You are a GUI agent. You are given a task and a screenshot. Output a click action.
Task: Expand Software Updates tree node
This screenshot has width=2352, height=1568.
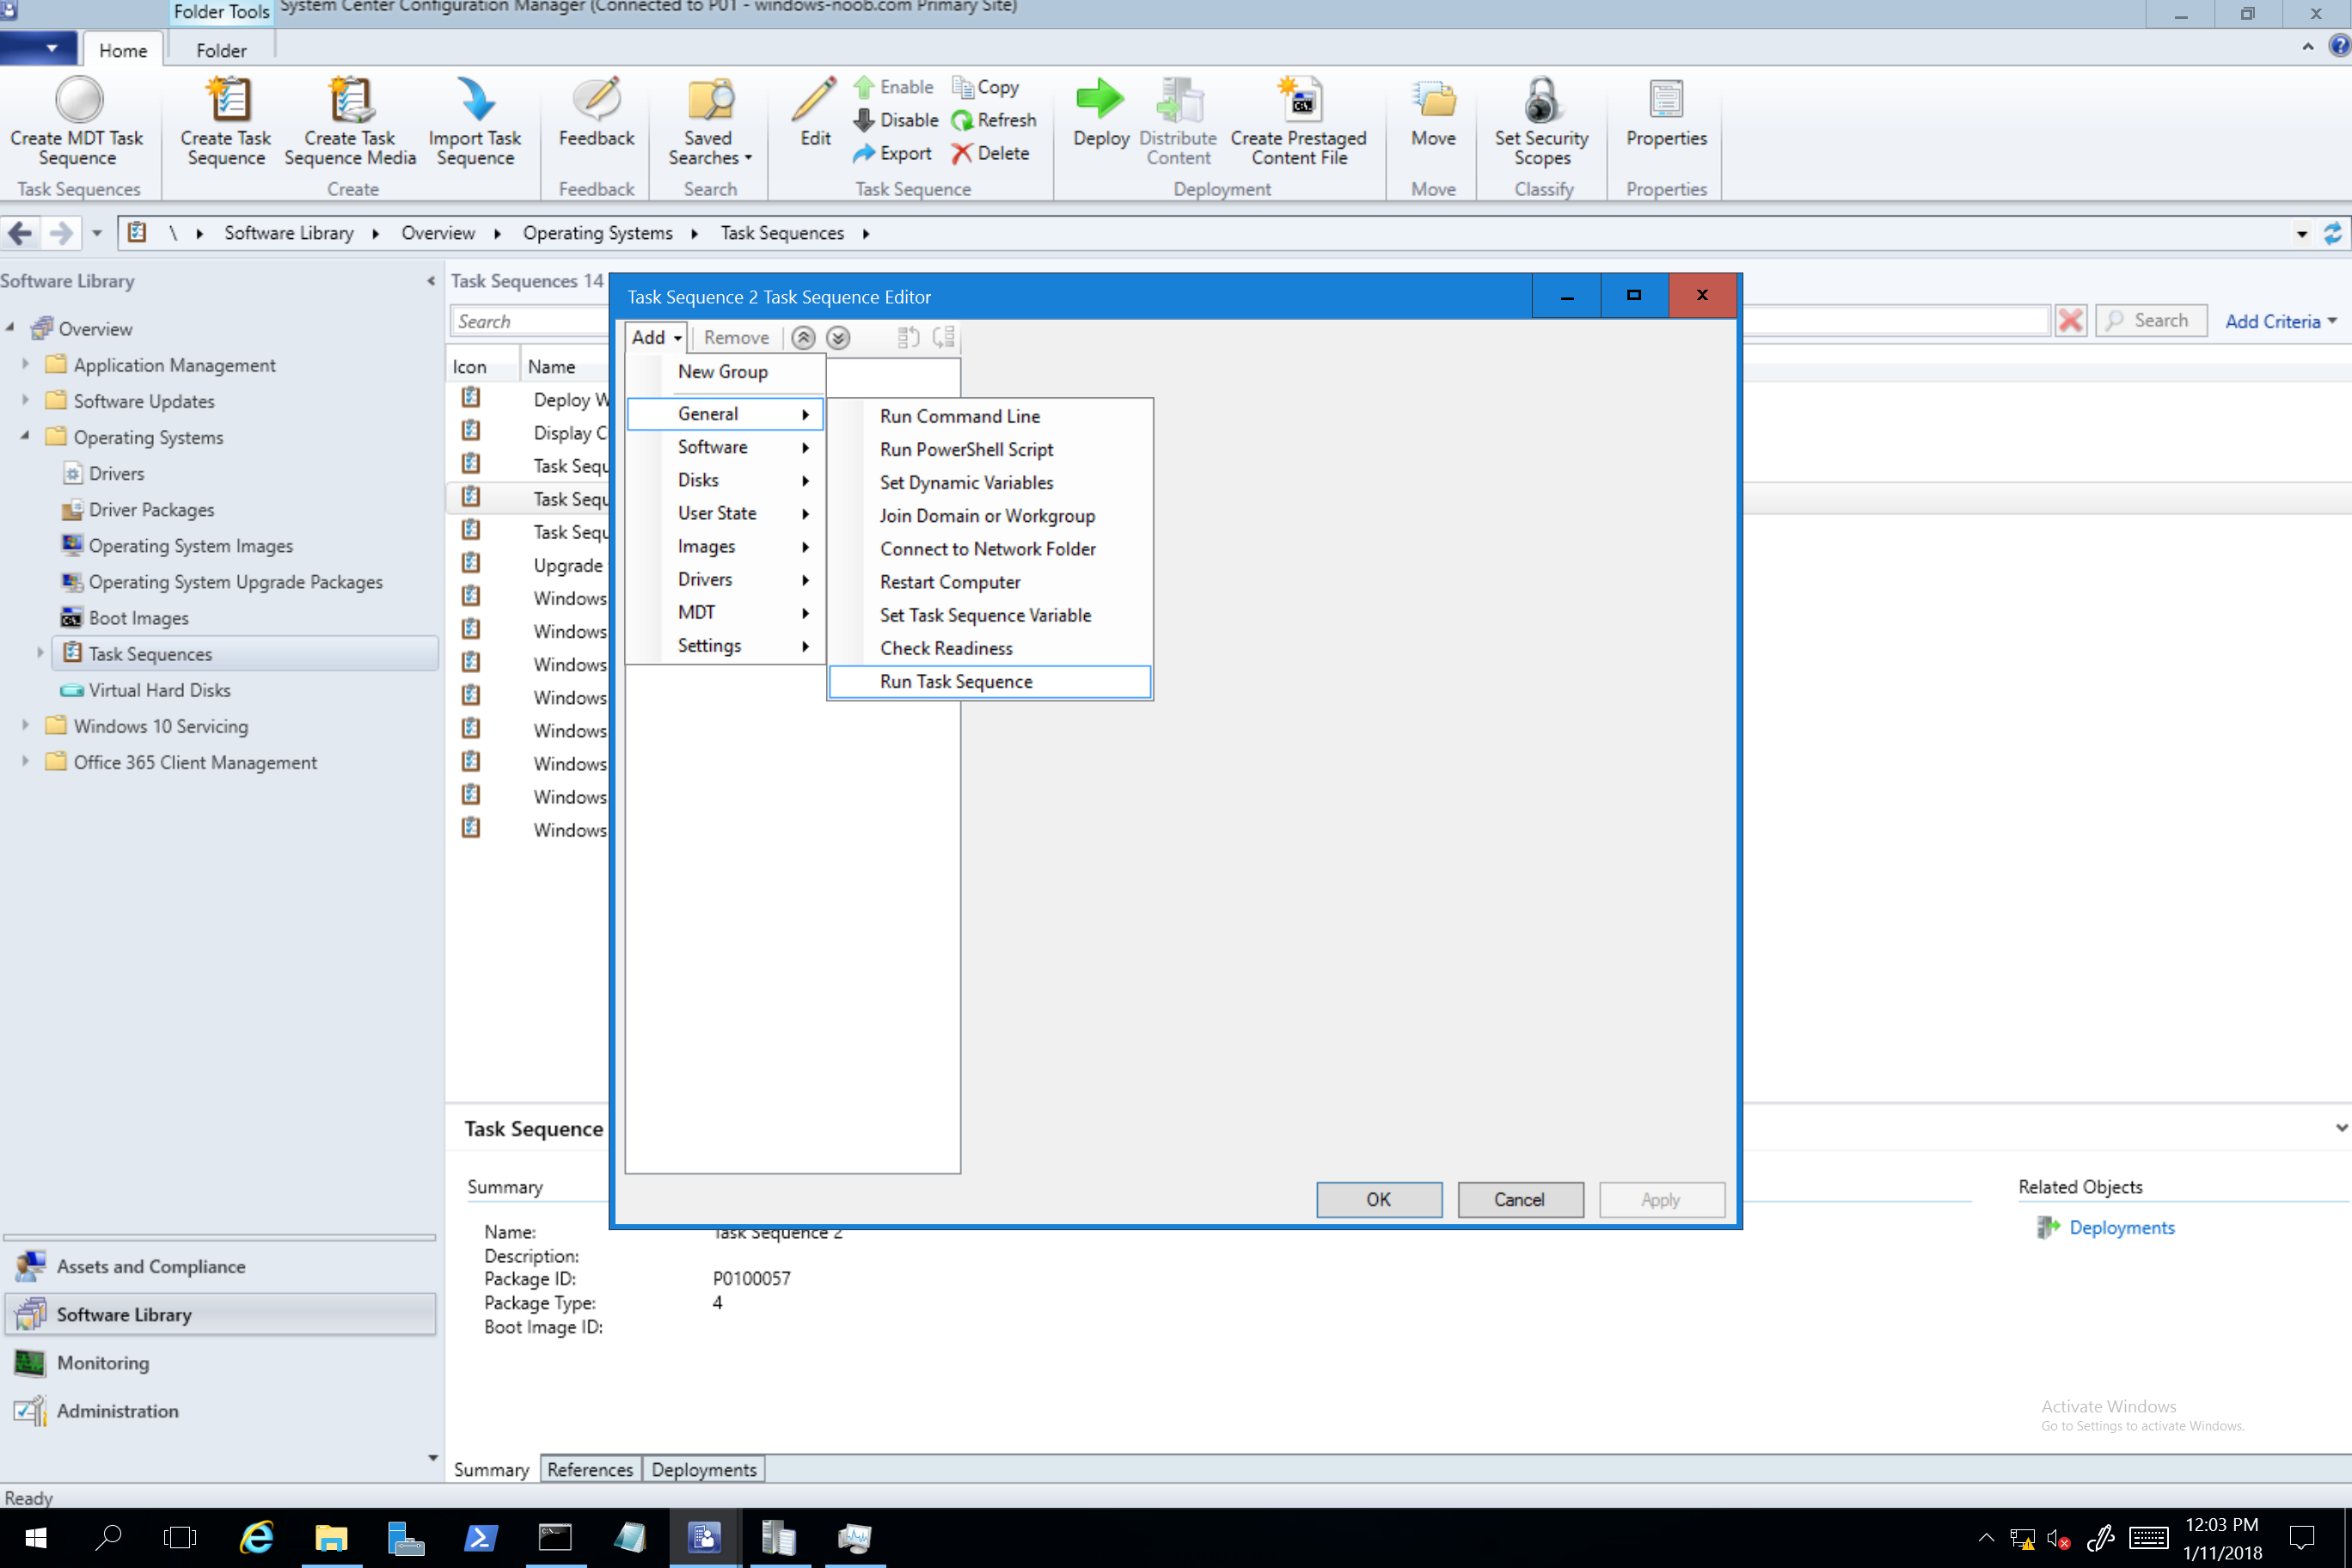click(x=26, y=401)
